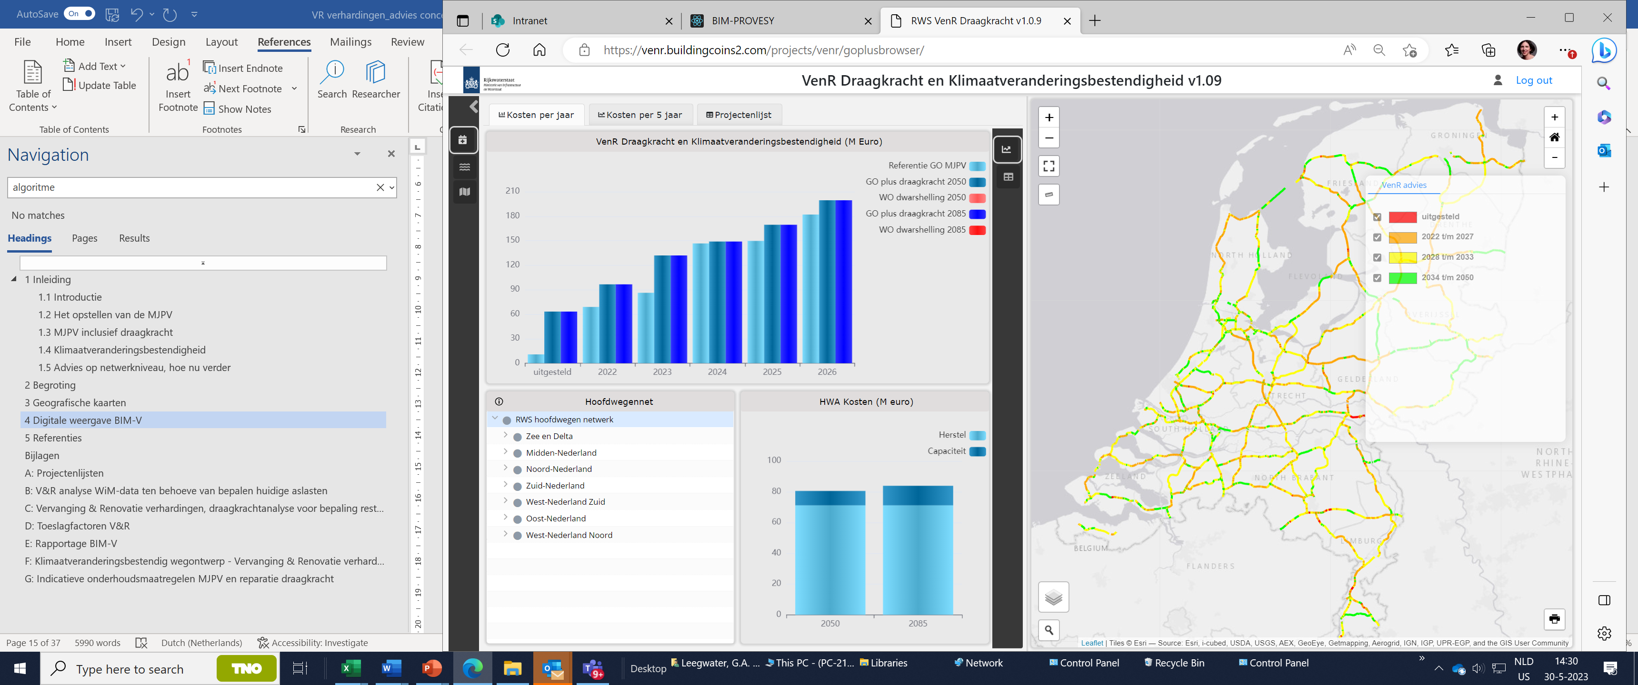Uncheck the 2022 t/m 2027 checkbox
Image resolution: width=1638 pixels, height=685 pixels.
tap(1377, 238)
